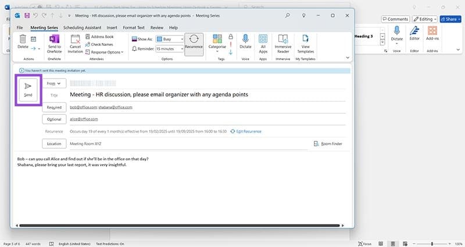
Task: Click the Recurrence button in the ribbon
Action: click(194, 44)
